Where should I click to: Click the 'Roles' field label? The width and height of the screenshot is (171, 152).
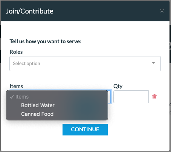pos(16,52)
